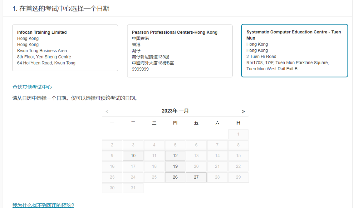
Task: Click the disabled date 7 cell
Action: click(217, 145)
